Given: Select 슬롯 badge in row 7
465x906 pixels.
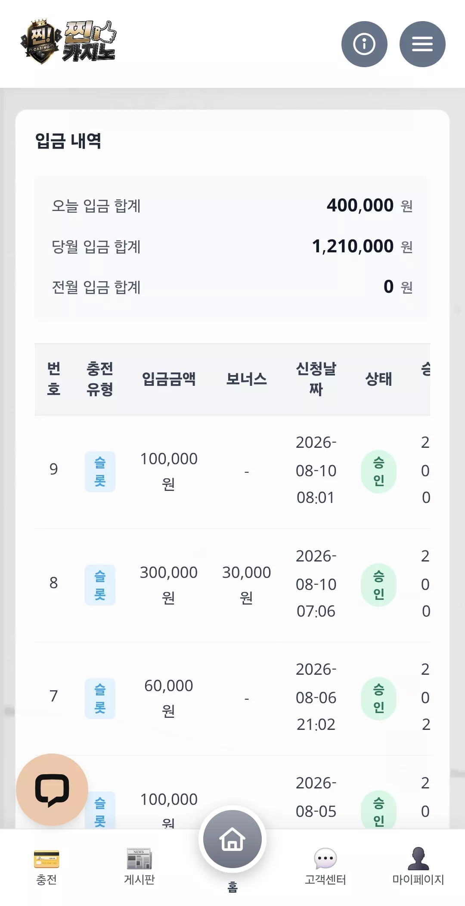Looking at the screenshot, I should [100, 698].
